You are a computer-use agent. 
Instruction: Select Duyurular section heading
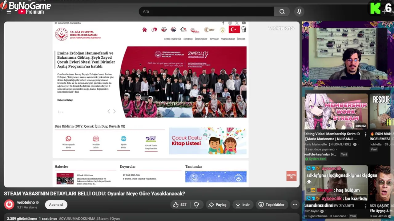128,167
